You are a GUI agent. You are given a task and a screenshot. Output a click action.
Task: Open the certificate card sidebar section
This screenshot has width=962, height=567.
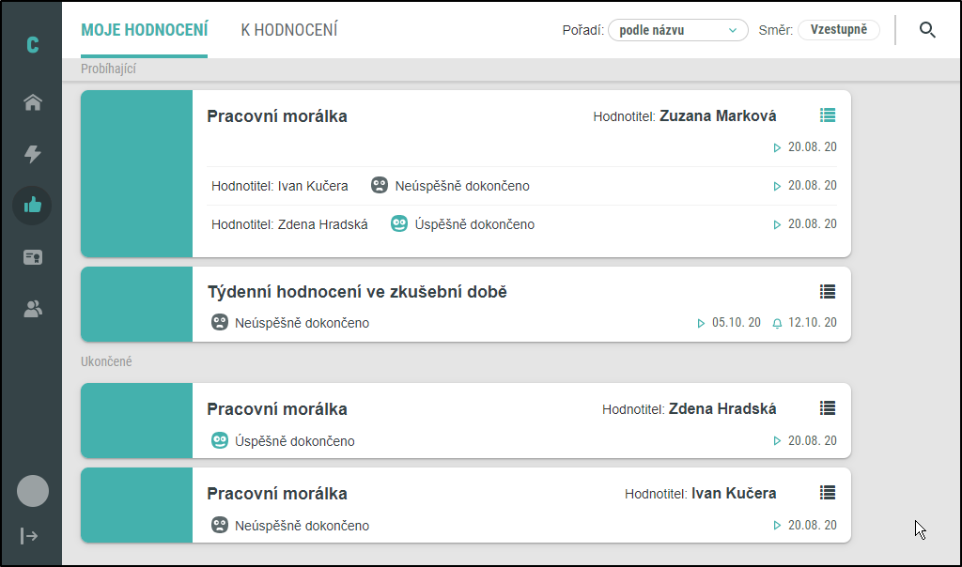33,257
